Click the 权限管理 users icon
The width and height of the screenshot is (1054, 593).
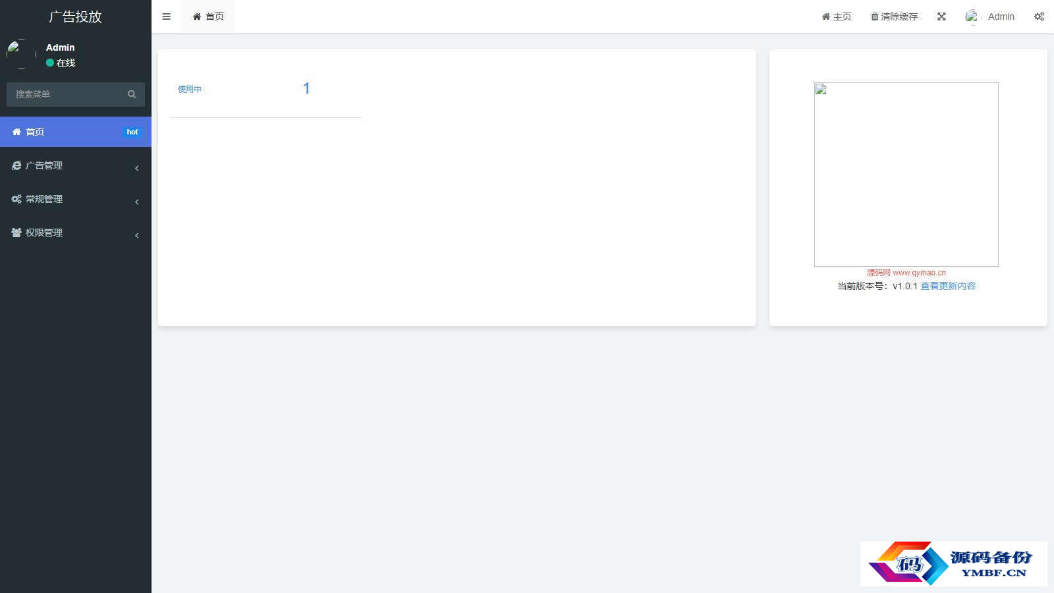pos(16,233)
